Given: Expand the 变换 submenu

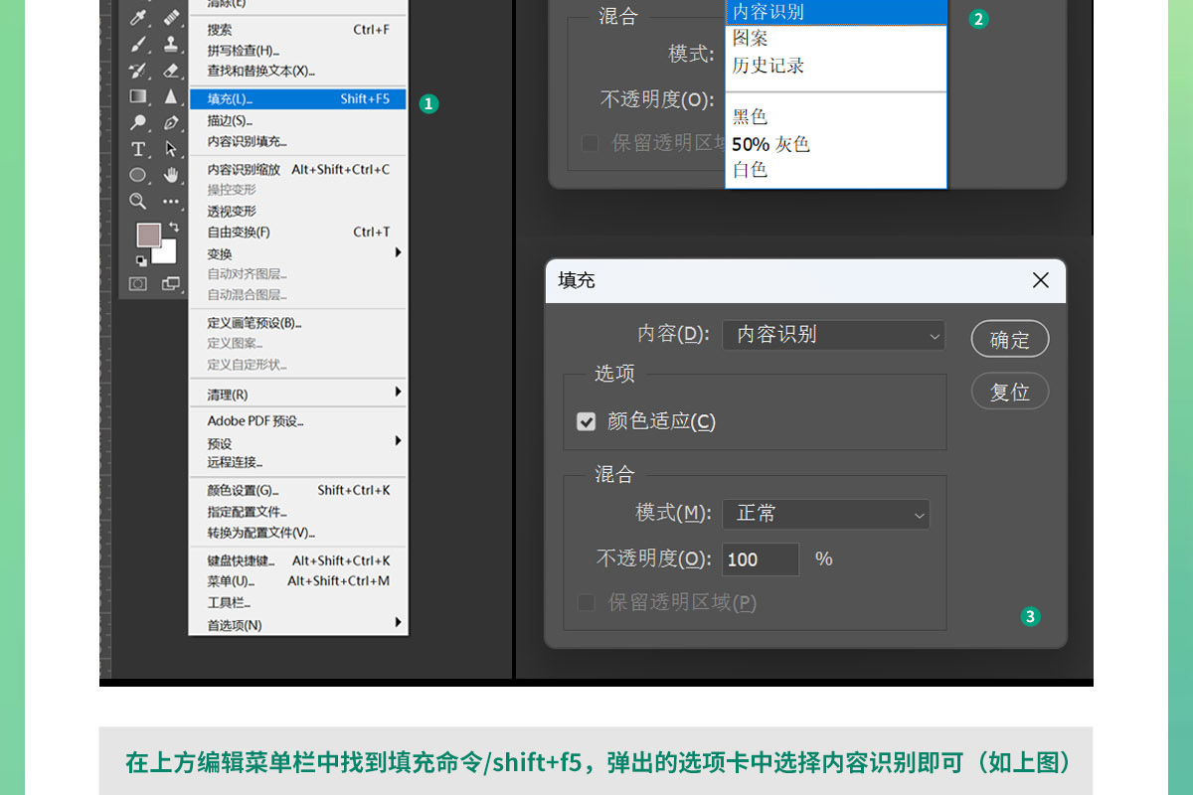Looking at the screenshot, I should click(x=298, y=253).
